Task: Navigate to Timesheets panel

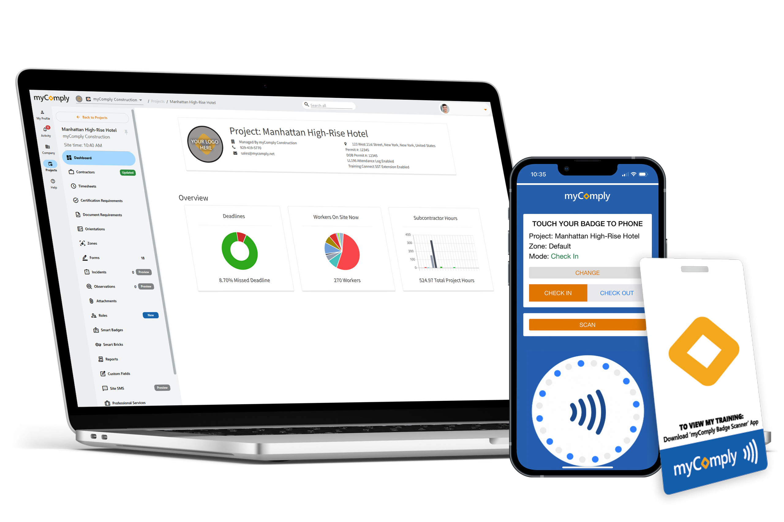Action: 89,187
